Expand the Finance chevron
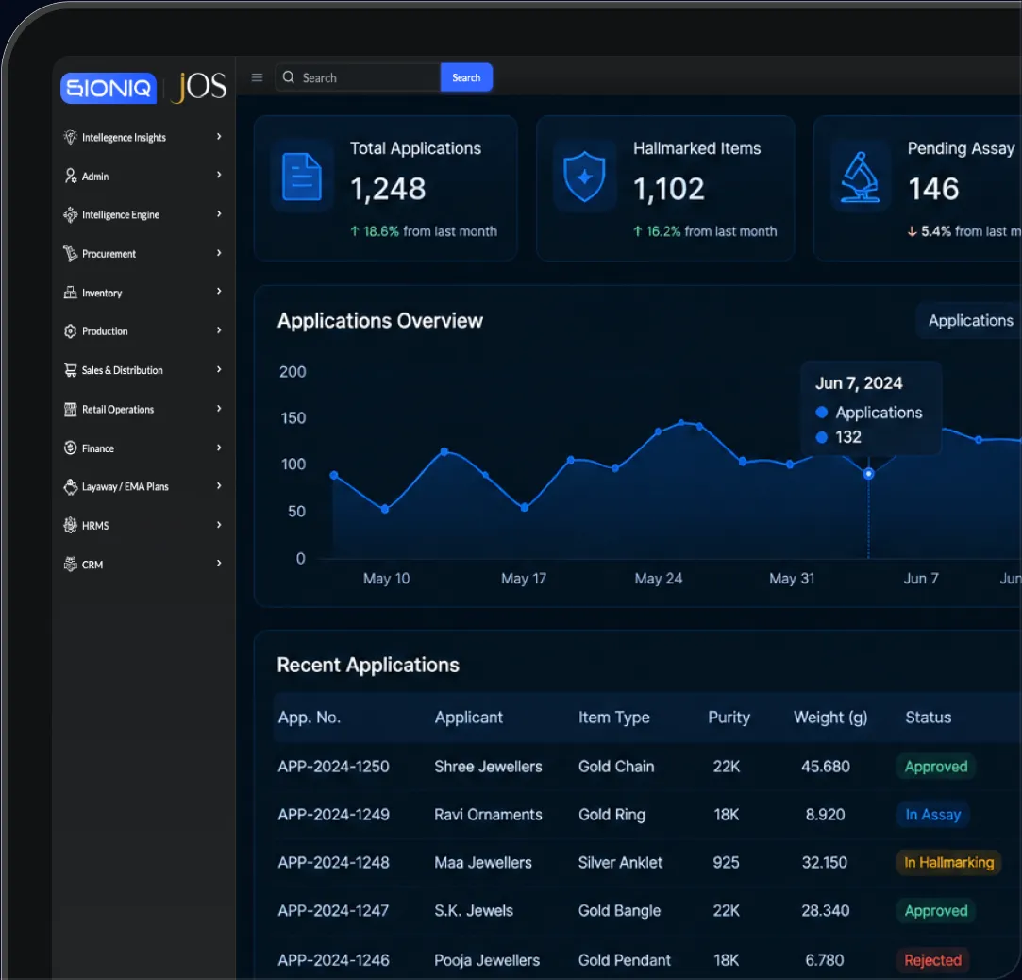Image resolution: width=1022 pixels, height=980 pixels. pyautogui.click(x=219, y=448)
